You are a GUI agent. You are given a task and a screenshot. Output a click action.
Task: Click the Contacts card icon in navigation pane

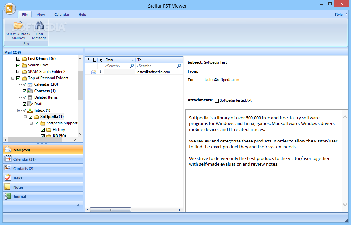click(8, 168)
